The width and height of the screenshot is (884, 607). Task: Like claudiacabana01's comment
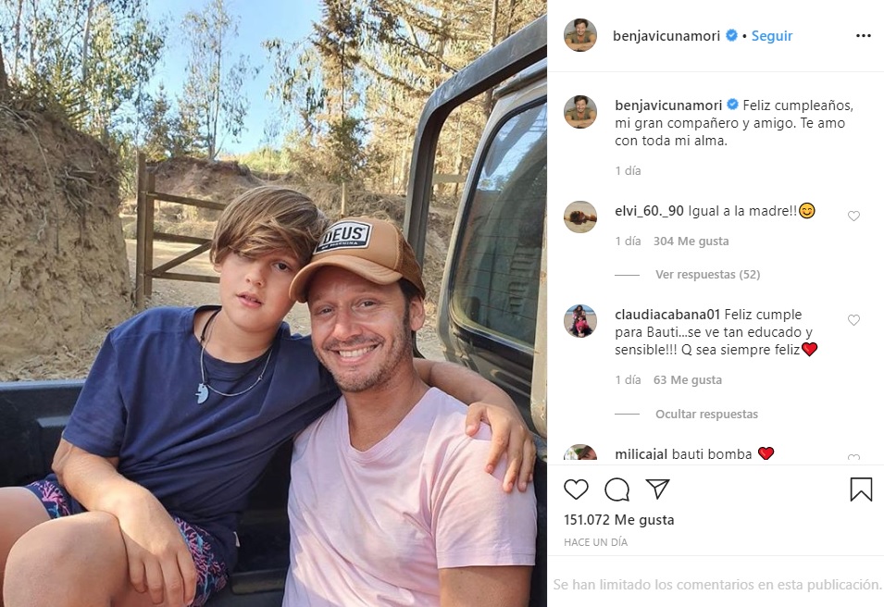(853, 320)
